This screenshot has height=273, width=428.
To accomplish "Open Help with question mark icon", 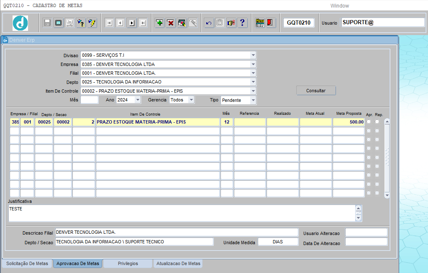I will (x=242, y=23).
